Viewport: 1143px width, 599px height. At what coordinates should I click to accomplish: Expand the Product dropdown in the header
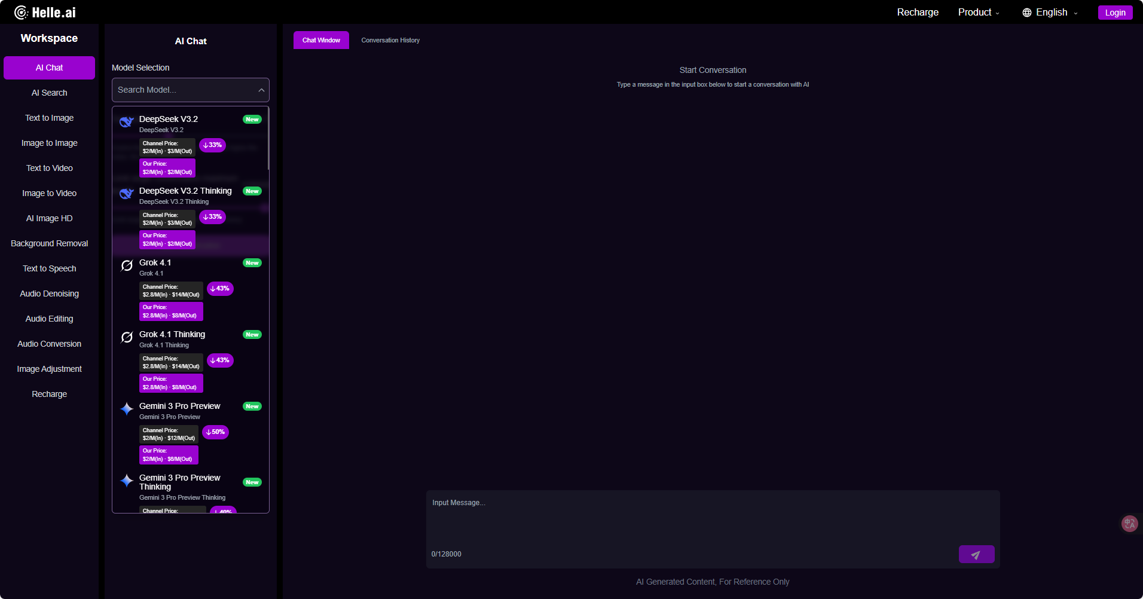[979, 12]
